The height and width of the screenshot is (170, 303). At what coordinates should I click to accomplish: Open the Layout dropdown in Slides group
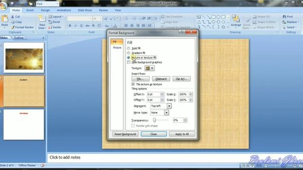pos(56,17)
